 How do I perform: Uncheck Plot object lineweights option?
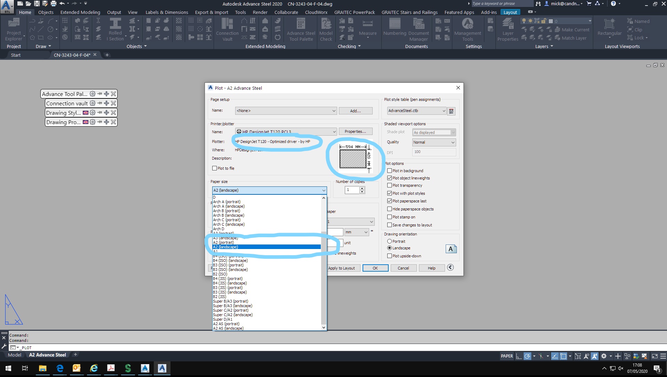pyautogui.click(x=389, y=178)
